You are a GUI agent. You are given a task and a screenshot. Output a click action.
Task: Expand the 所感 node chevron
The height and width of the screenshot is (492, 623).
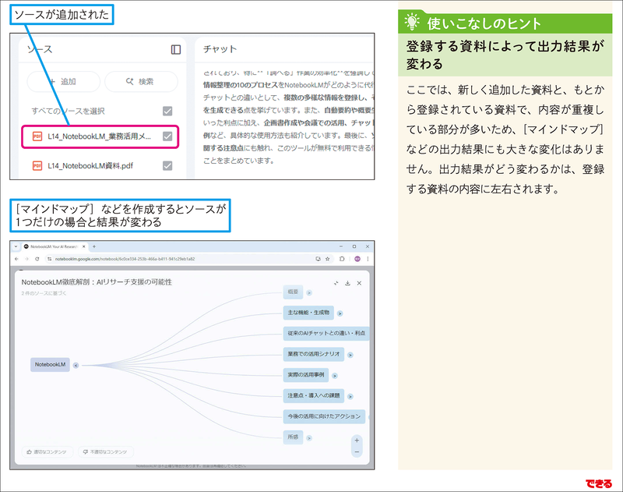308,438
